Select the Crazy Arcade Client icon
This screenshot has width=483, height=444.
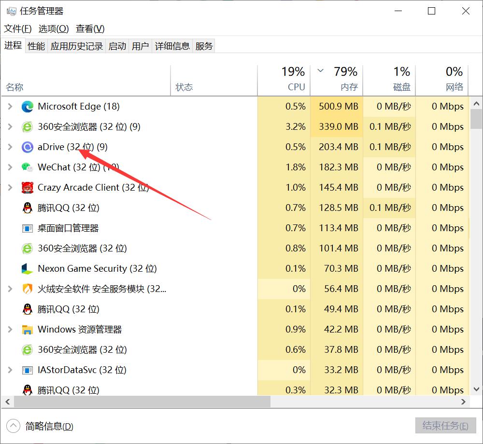pos(27,187)
